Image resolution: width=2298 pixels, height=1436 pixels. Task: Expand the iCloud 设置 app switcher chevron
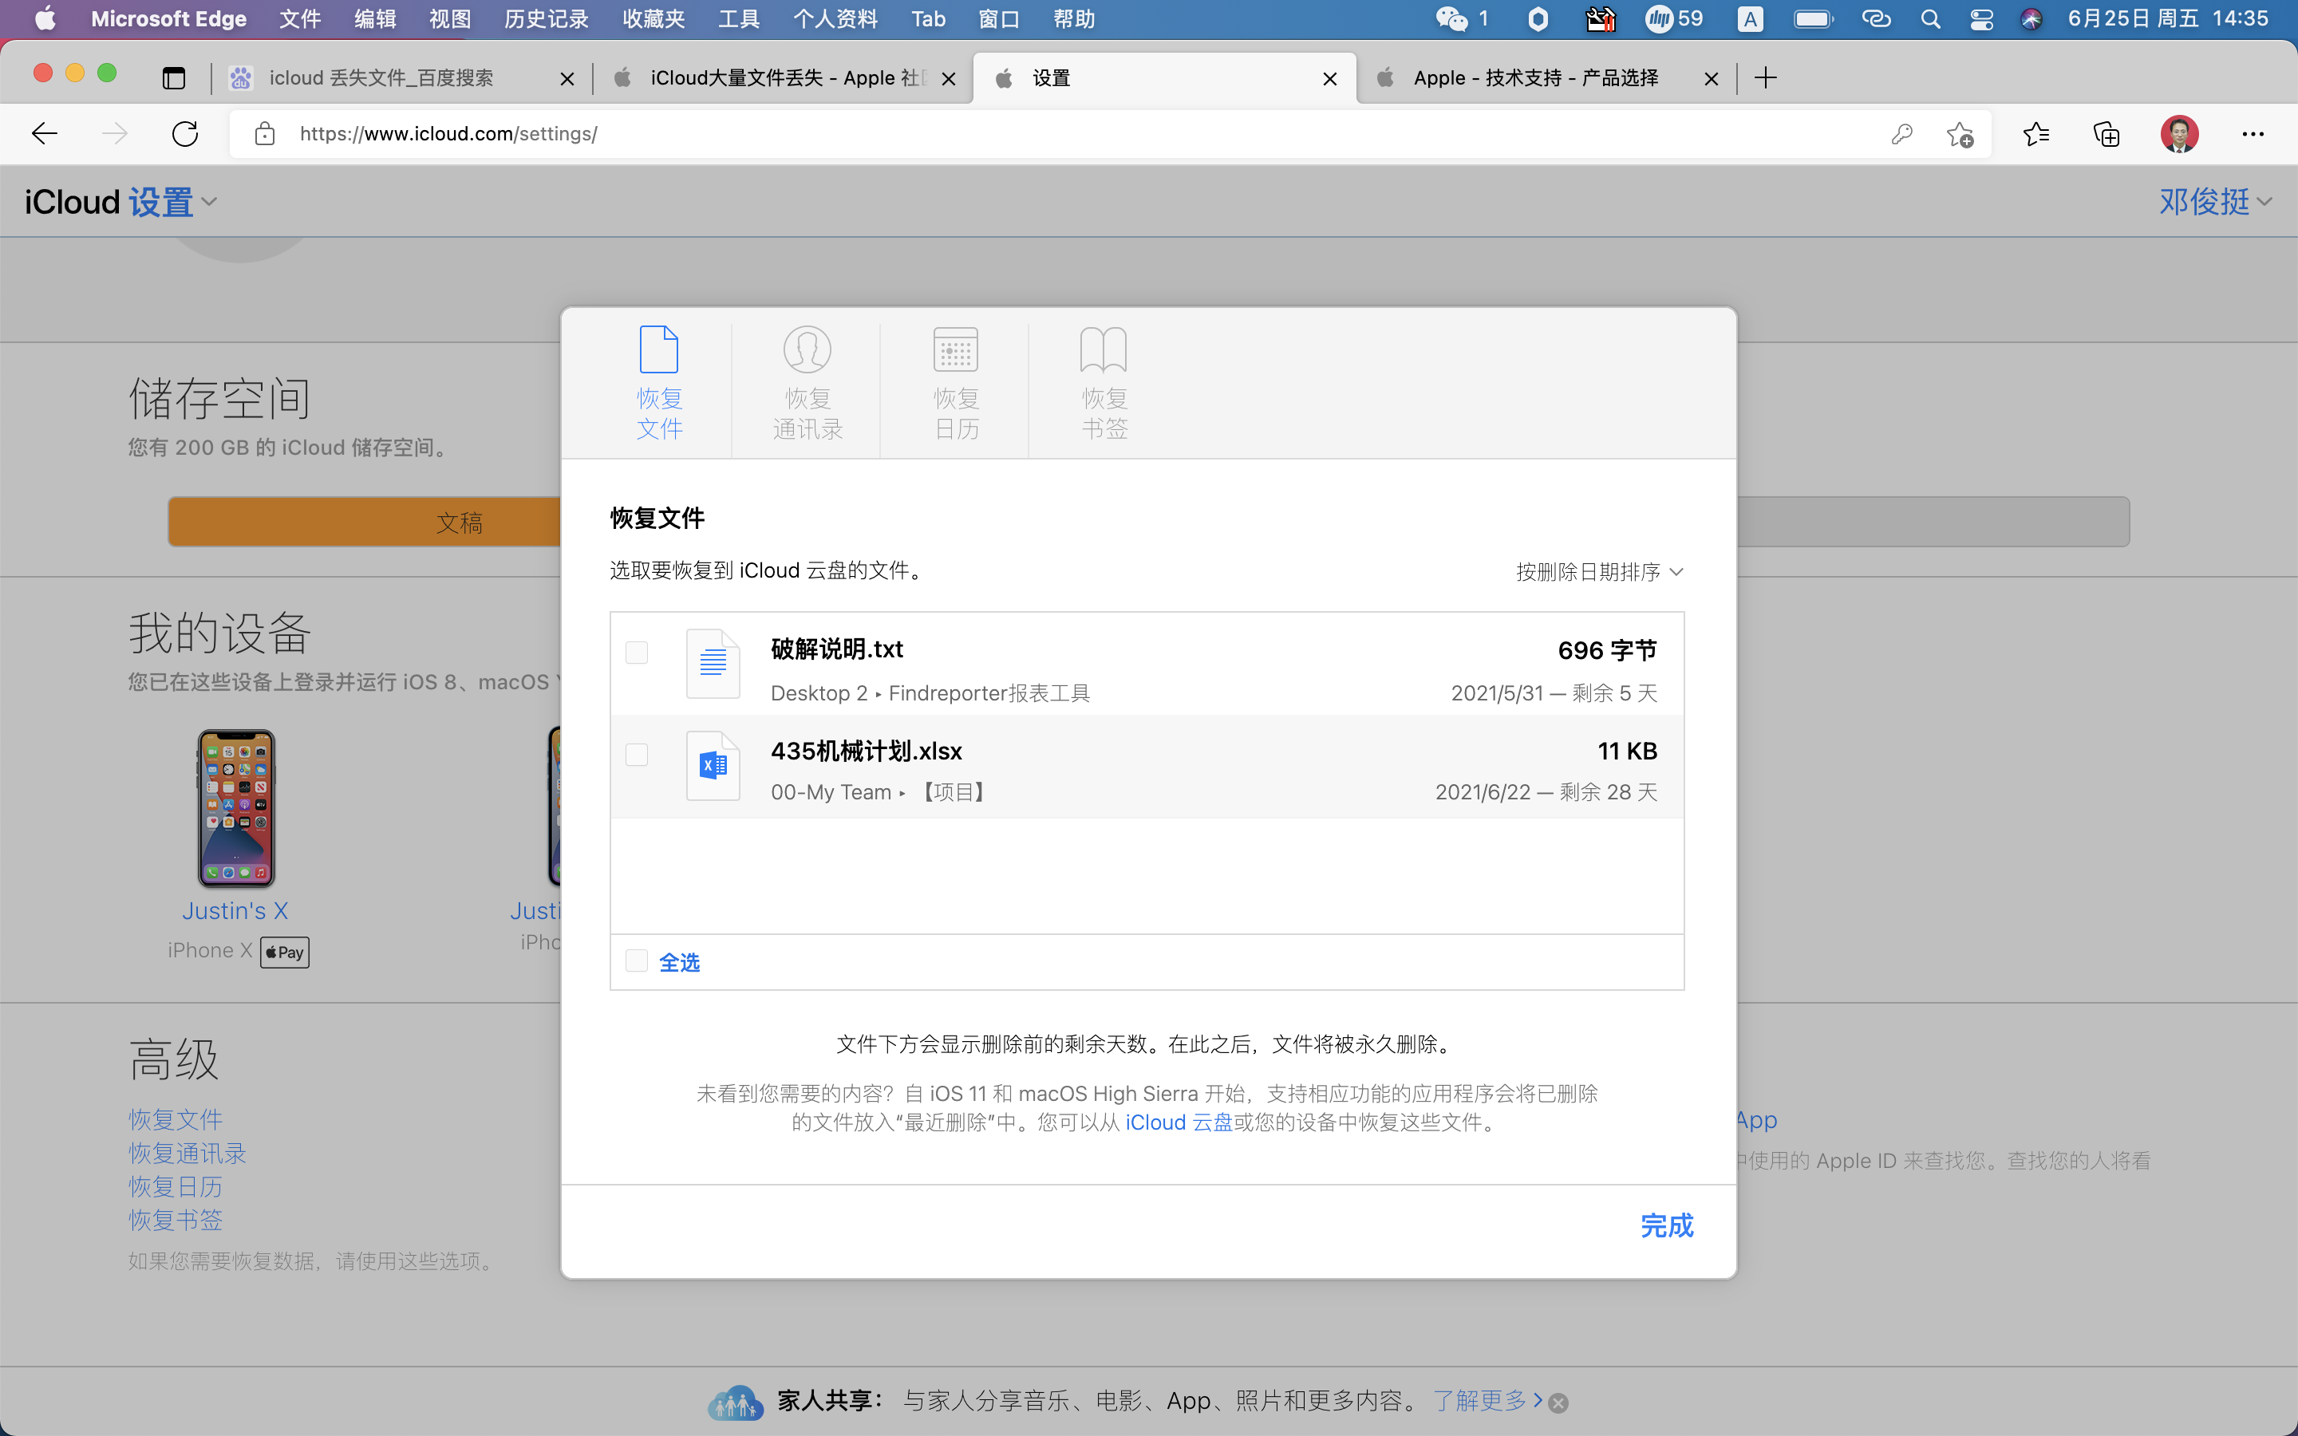click(210, 201)
